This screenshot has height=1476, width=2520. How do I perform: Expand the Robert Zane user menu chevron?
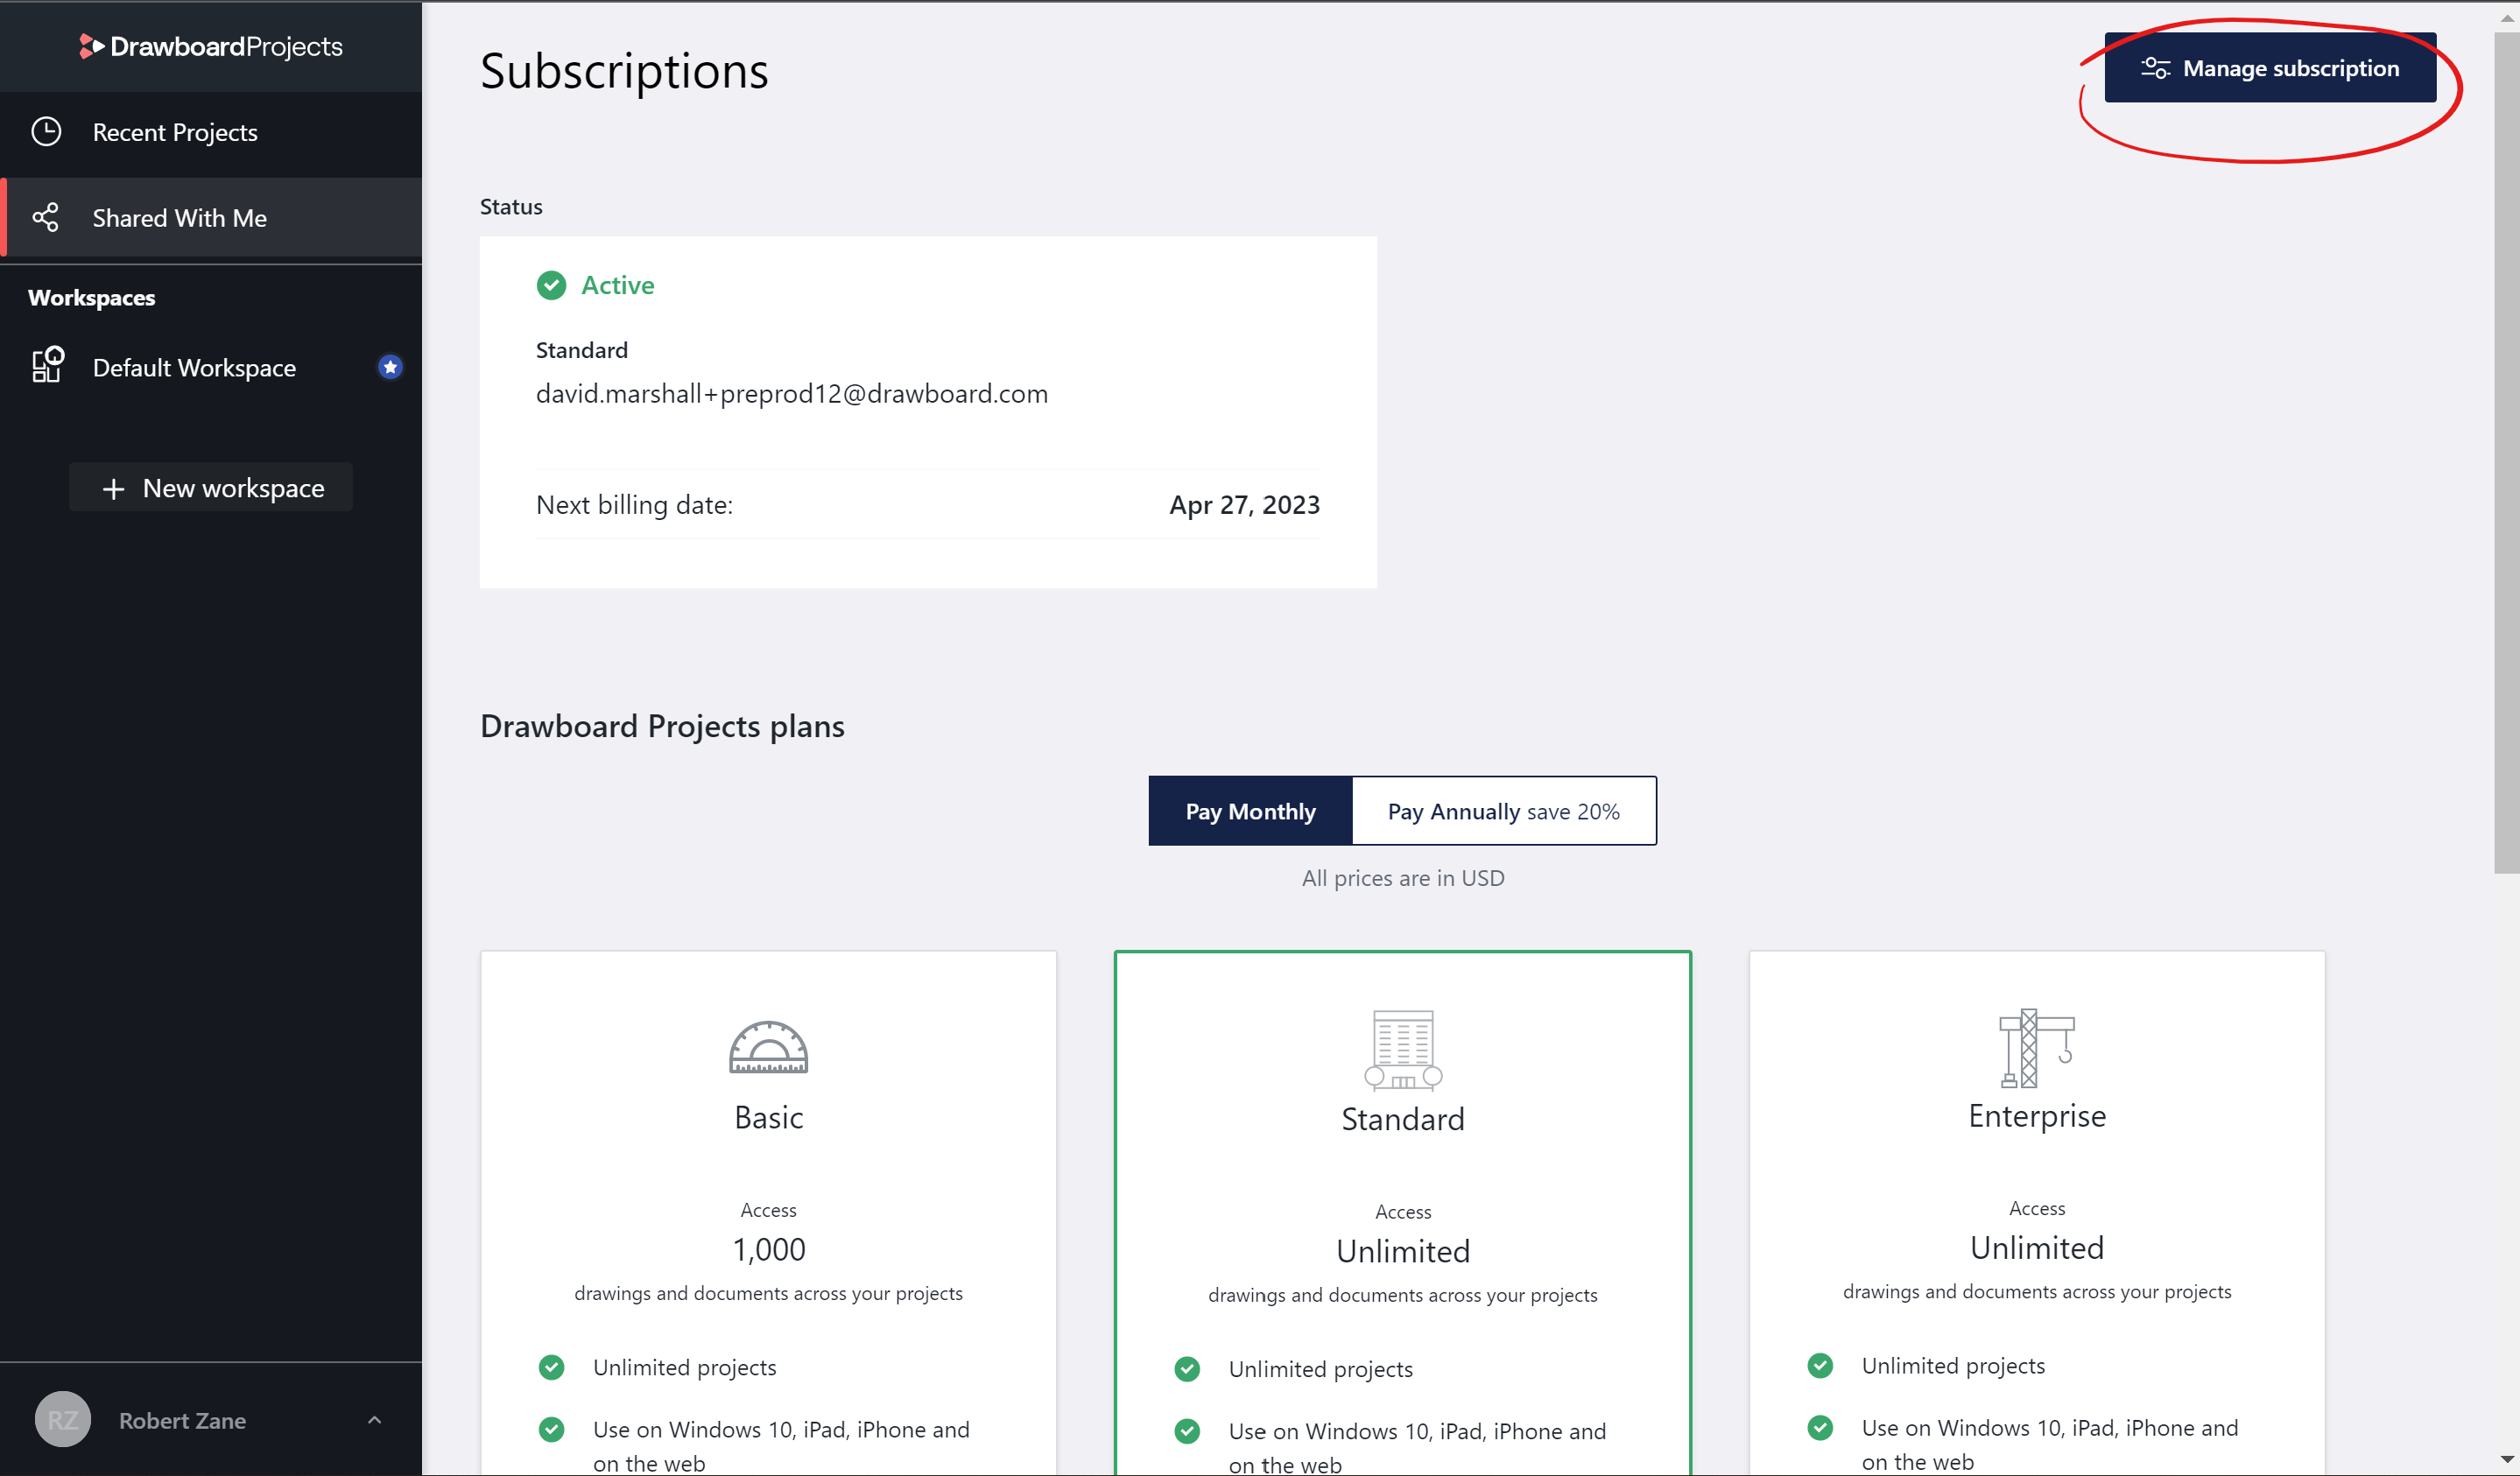point(374,1420)
